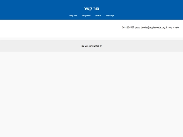Go to the אודות page link
The image size is (183, 137).
tap(98, 16)
